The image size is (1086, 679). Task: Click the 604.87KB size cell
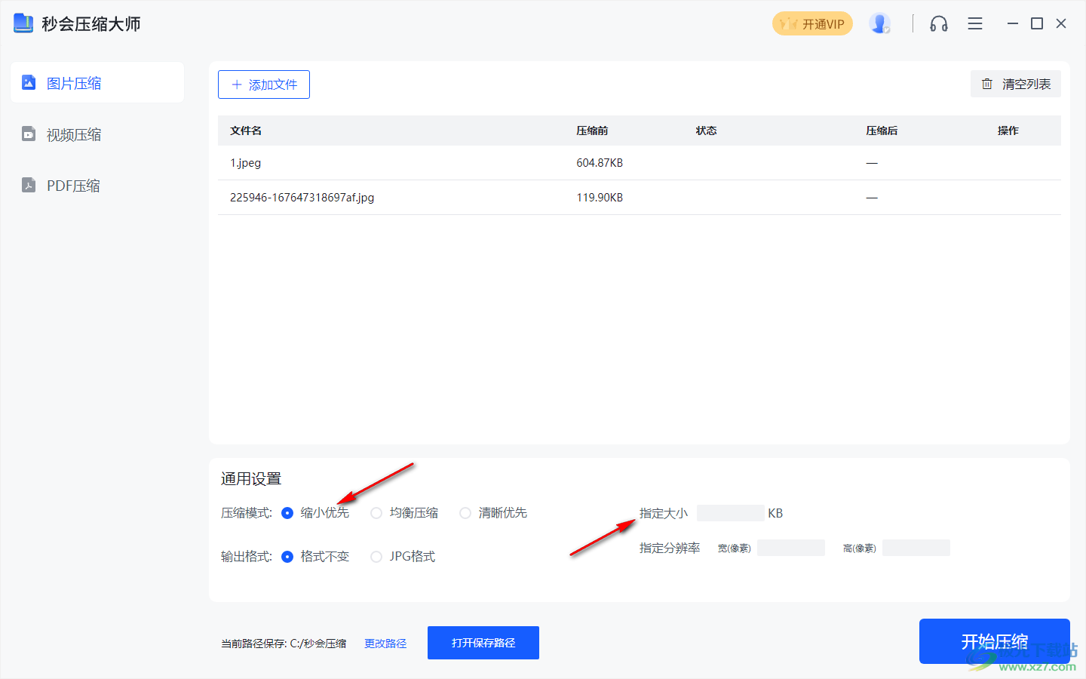point(600,163)
